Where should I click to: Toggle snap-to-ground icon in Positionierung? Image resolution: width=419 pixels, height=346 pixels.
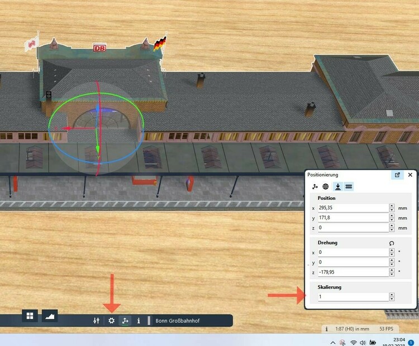pos(338,186)
